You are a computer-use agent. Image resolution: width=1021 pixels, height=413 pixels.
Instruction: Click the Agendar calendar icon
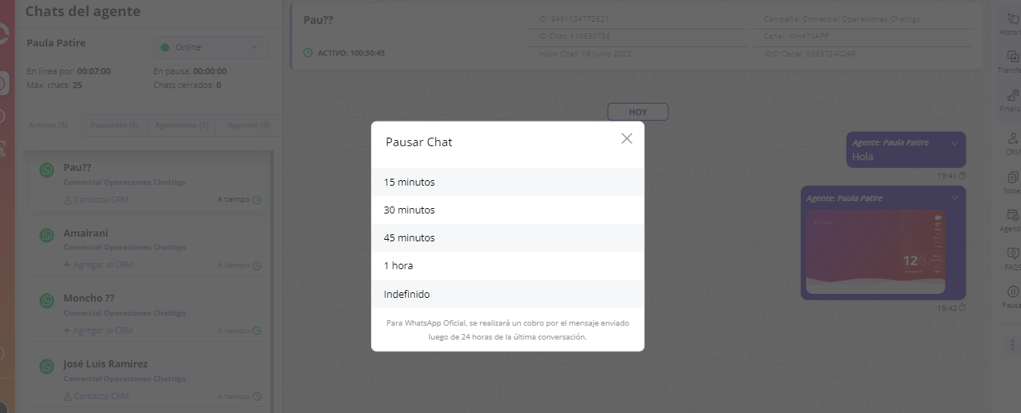coord(1012,216)
